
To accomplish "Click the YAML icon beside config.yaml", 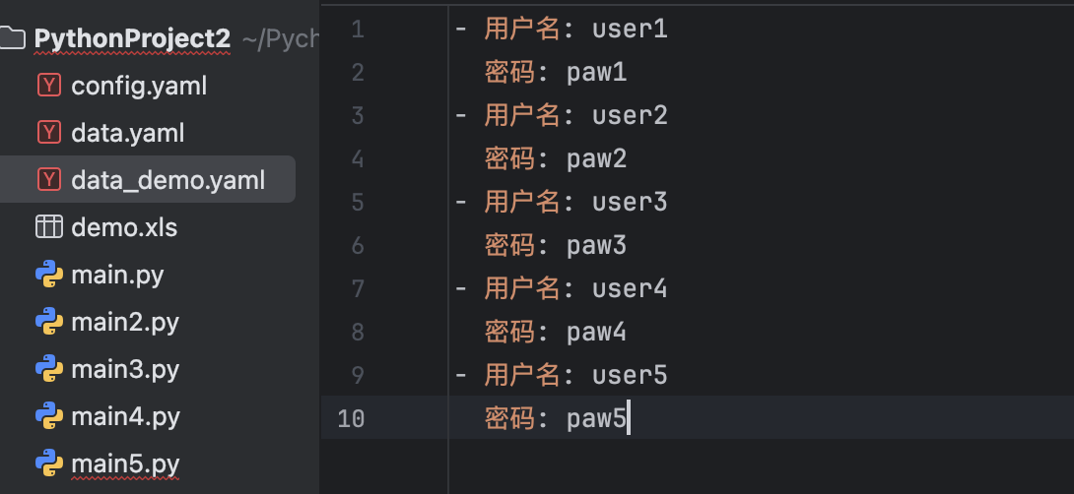I will pyautogui.click(x=48, y=86).
